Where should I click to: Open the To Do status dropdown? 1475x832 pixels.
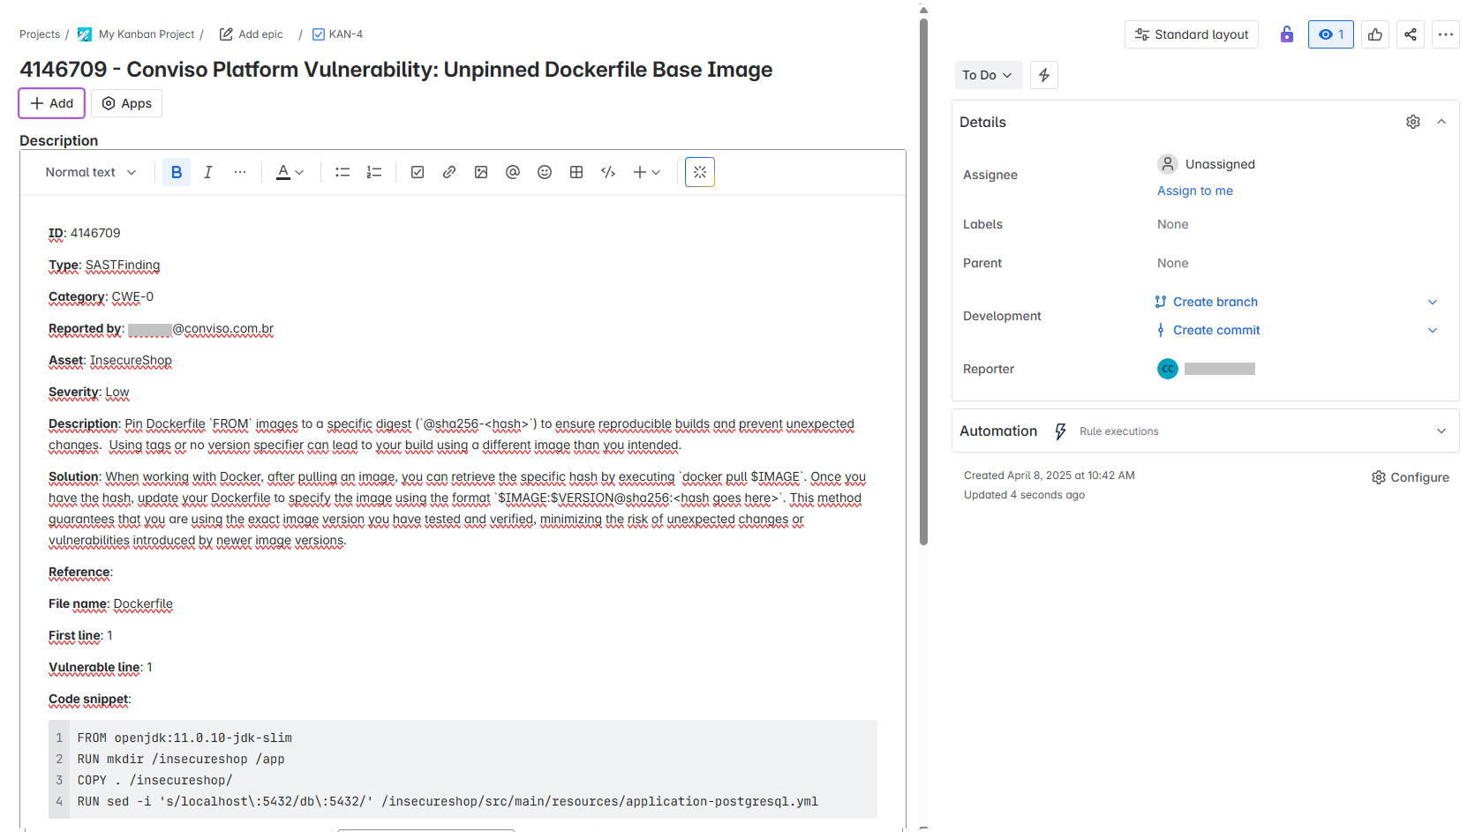(x=988, y=75)
